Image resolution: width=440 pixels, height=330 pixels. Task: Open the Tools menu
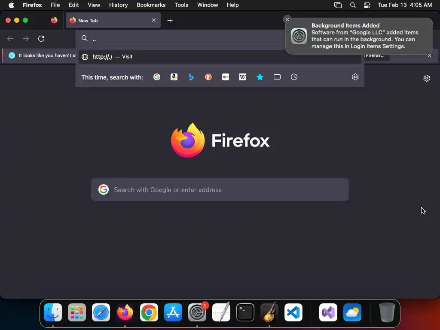click(x=181, y=5)
